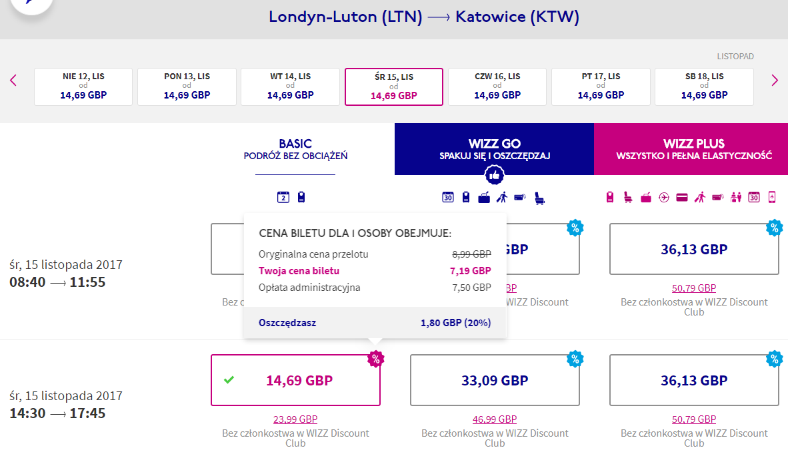The image size is (788, 456).
Task: Open the 46,99 GBP non-member price link
Action: pos(495,419)
